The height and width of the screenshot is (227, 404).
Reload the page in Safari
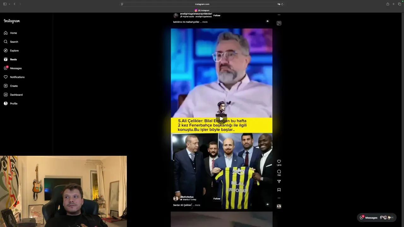[x=282, y=4]
